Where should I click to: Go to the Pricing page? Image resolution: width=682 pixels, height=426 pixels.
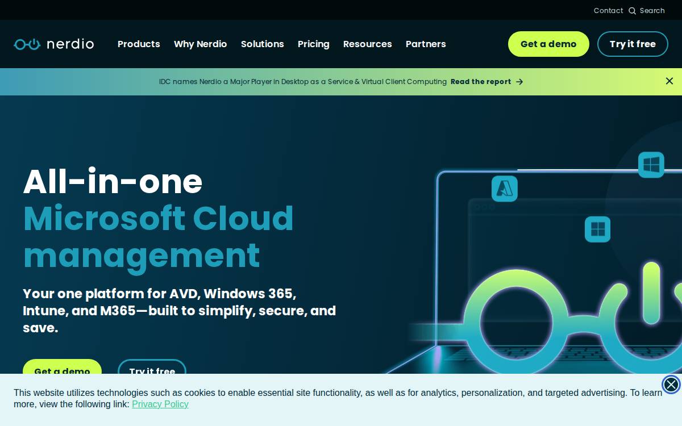pos(314,44)
